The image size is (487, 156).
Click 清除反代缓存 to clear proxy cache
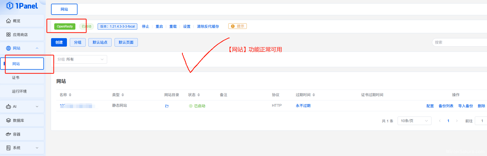(x=208, y=26)
